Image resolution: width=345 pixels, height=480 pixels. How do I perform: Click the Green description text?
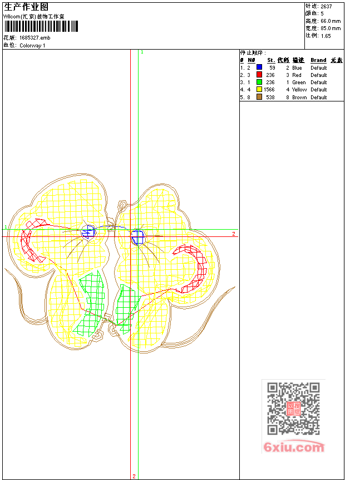pos(299,83)
